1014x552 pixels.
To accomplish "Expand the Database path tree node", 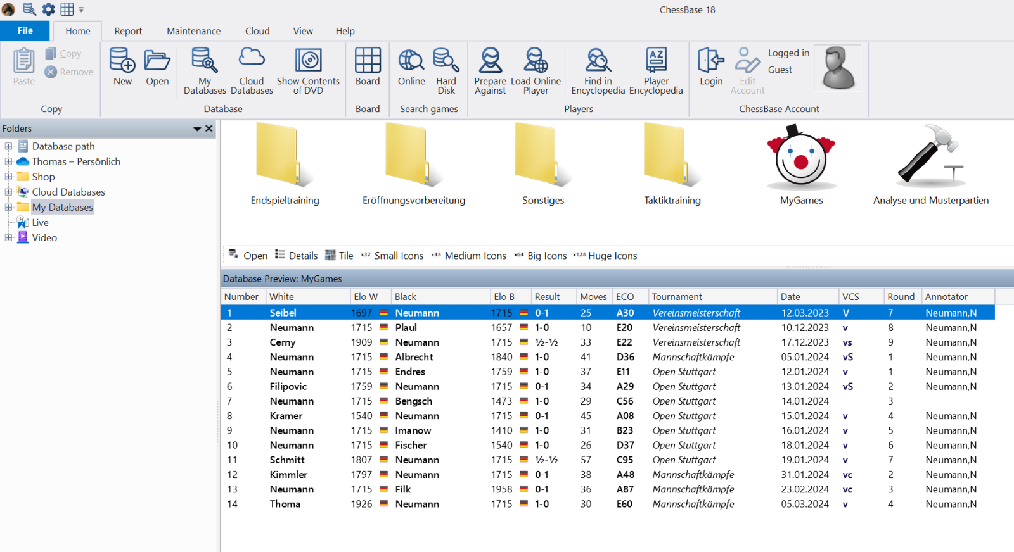I will click(8, 146).
